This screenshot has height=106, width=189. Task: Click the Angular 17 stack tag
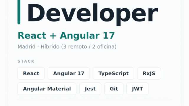coord(69,73)
